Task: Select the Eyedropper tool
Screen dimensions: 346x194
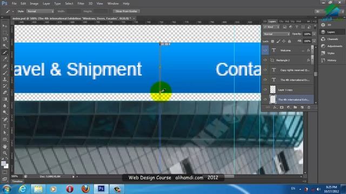Action: click(5, 59)
